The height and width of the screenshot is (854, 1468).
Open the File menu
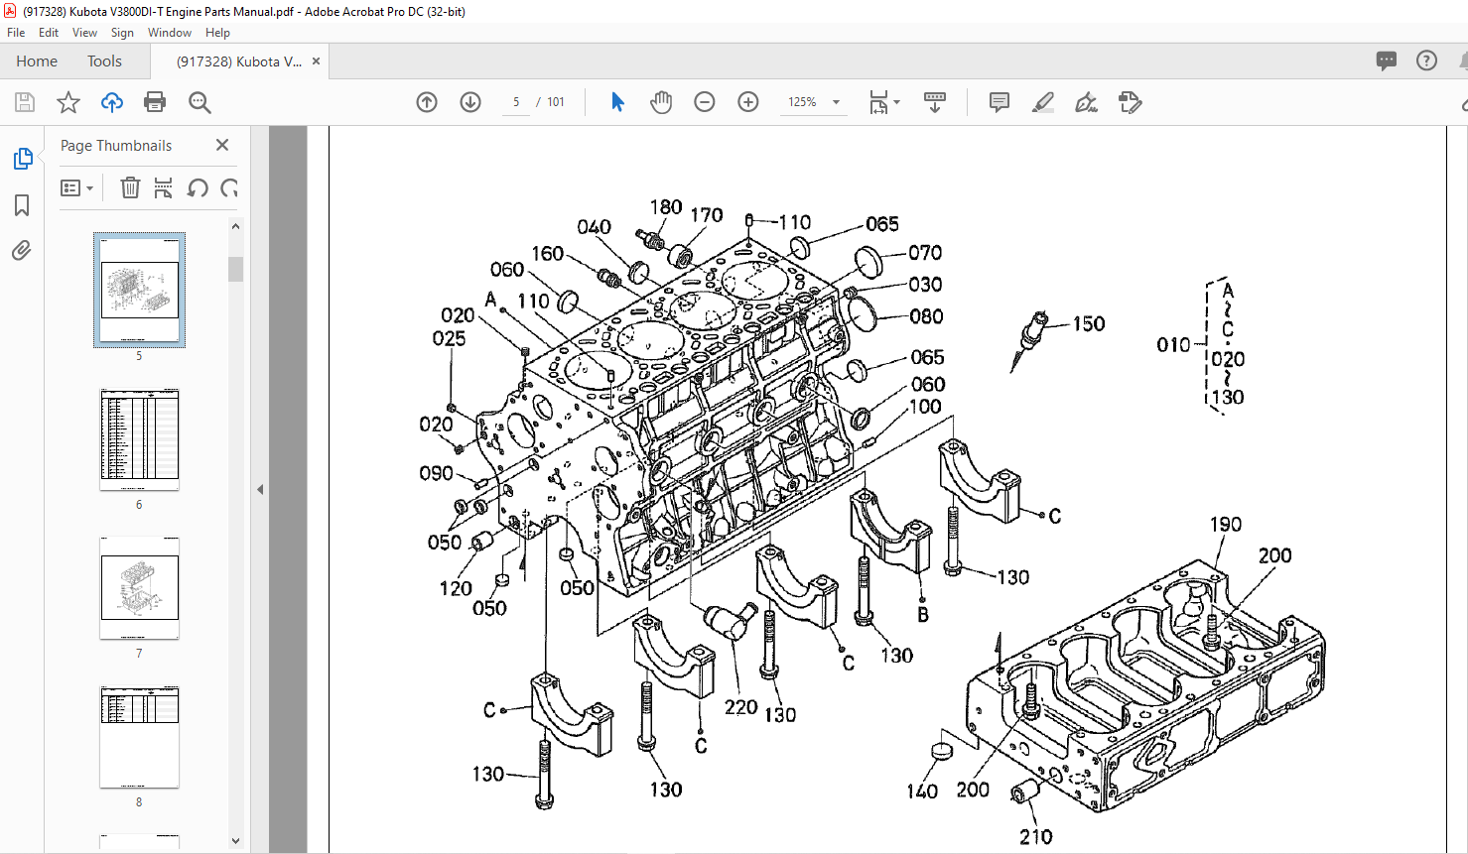pyautogui.click(x=16, y=33)
